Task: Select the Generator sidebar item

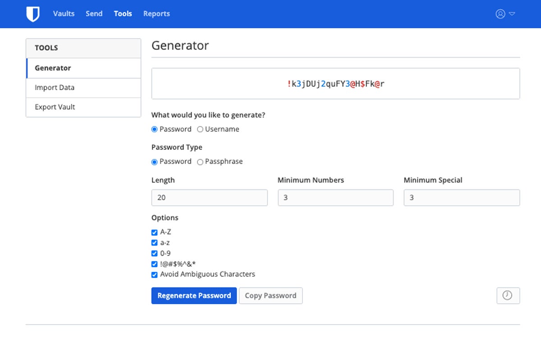Action: (x=53, y=68)
